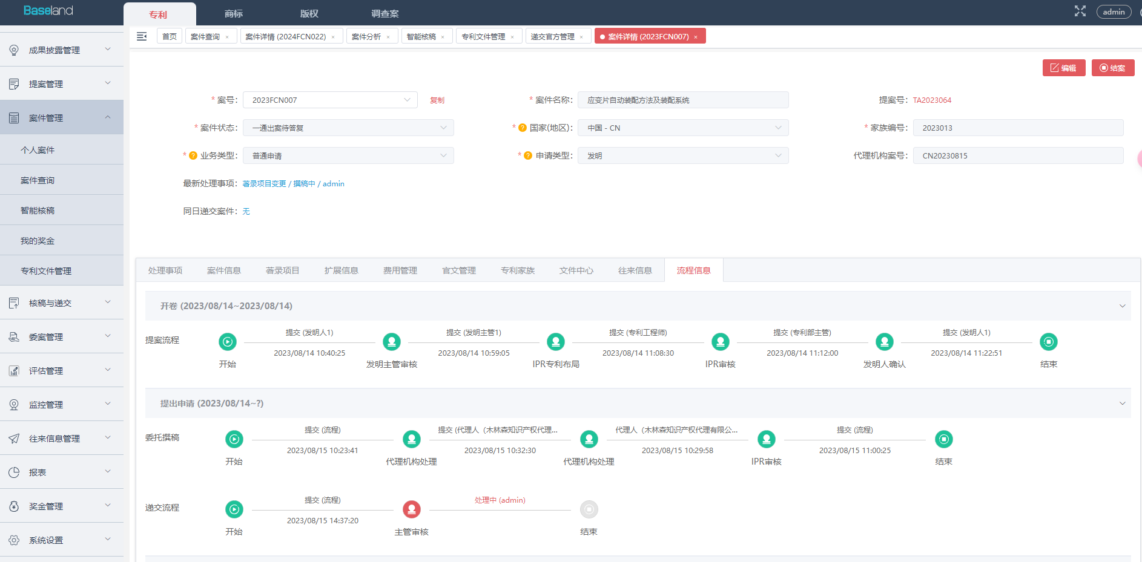The image size is (1142, 562).
Task: Click the 系统设置 gear icon
Action: [14, 540]
